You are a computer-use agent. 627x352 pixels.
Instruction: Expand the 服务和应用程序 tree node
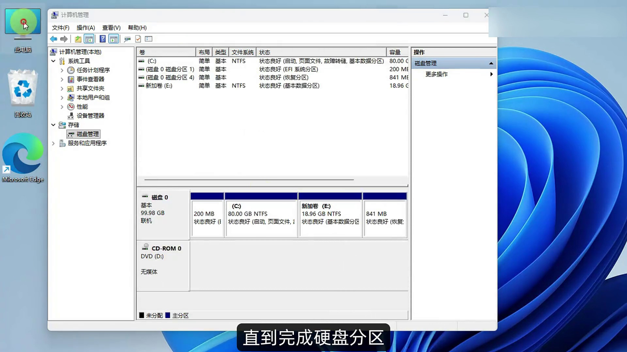point(53,143)
